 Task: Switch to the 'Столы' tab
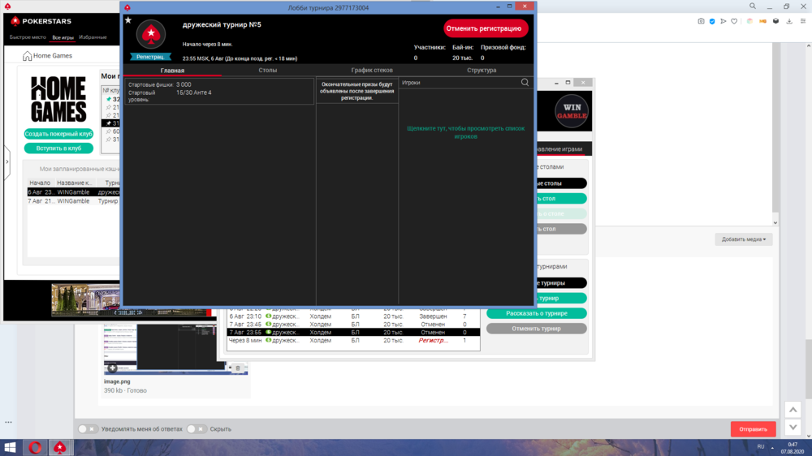(268, 71)
